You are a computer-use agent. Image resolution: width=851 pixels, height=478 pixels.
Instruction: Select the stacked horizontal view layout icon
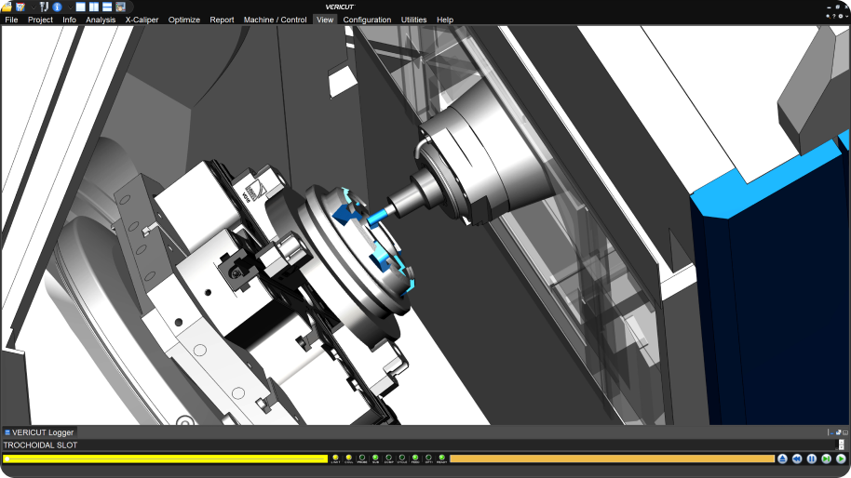point(107,7)
